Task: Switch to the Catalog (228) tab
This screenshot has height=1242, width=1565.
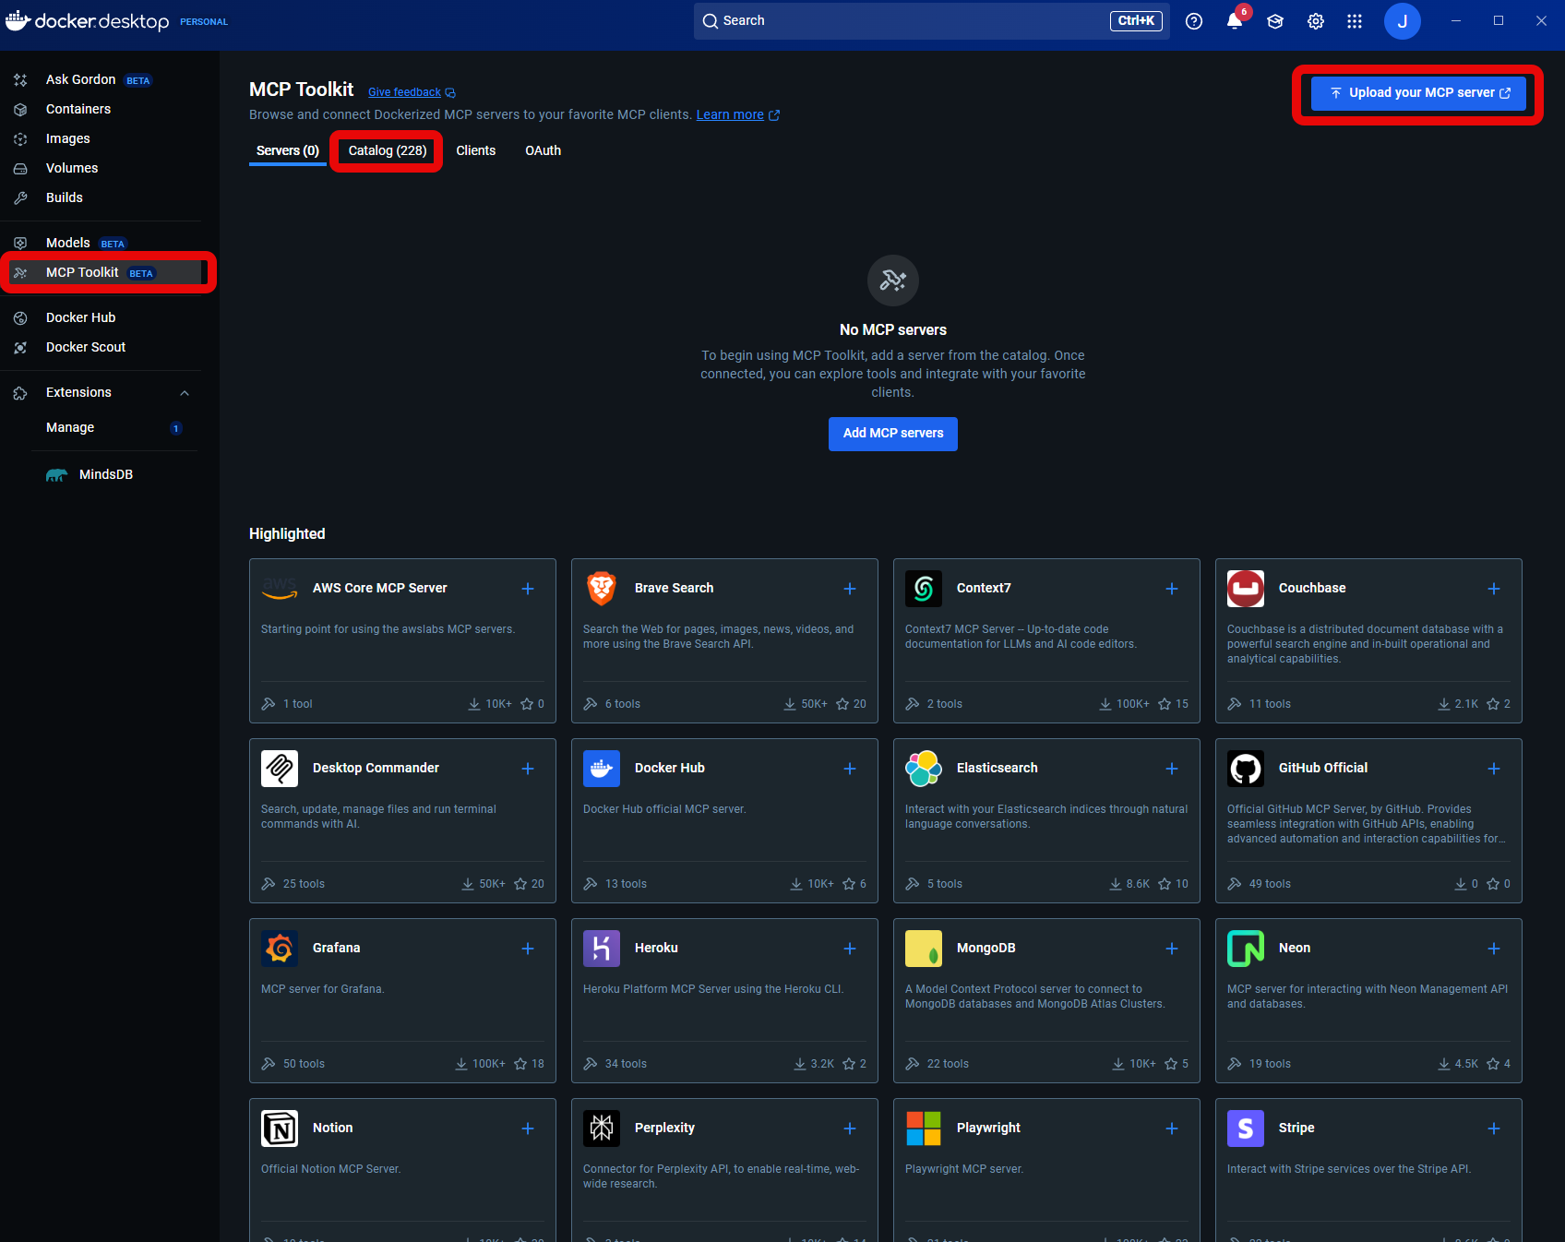Action: pyautogui.click(x=388, y=150)
